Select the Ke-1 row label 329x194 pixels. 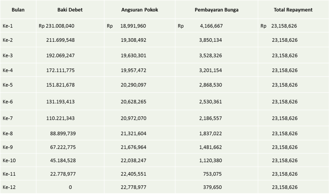[x=8, y=26]
